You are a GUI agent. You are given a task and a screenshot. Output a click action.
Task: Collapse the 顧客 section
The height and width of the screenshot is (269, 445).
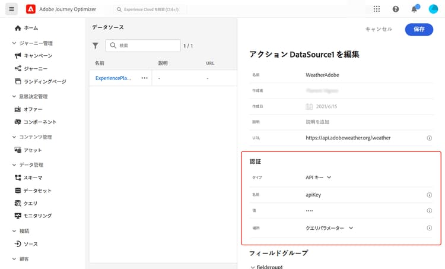[14, 259]
